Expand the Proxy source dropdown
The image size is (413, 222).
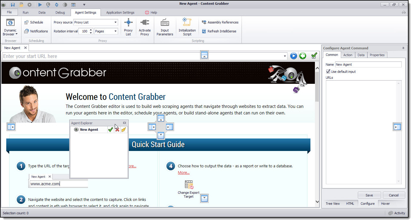click(115, 22)
